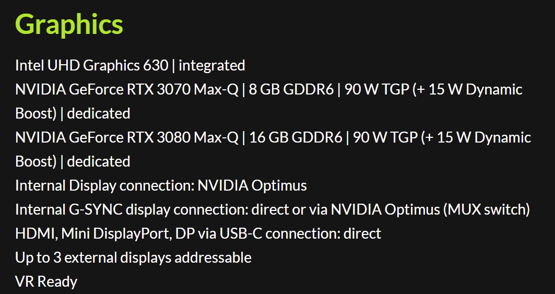Click 15 W Dynamic on the RTX 3070 line

coord(475,90)
